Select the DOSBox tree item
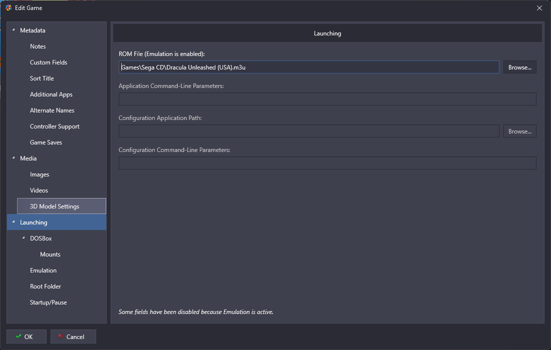551x350 pixels. coord(41,238)
